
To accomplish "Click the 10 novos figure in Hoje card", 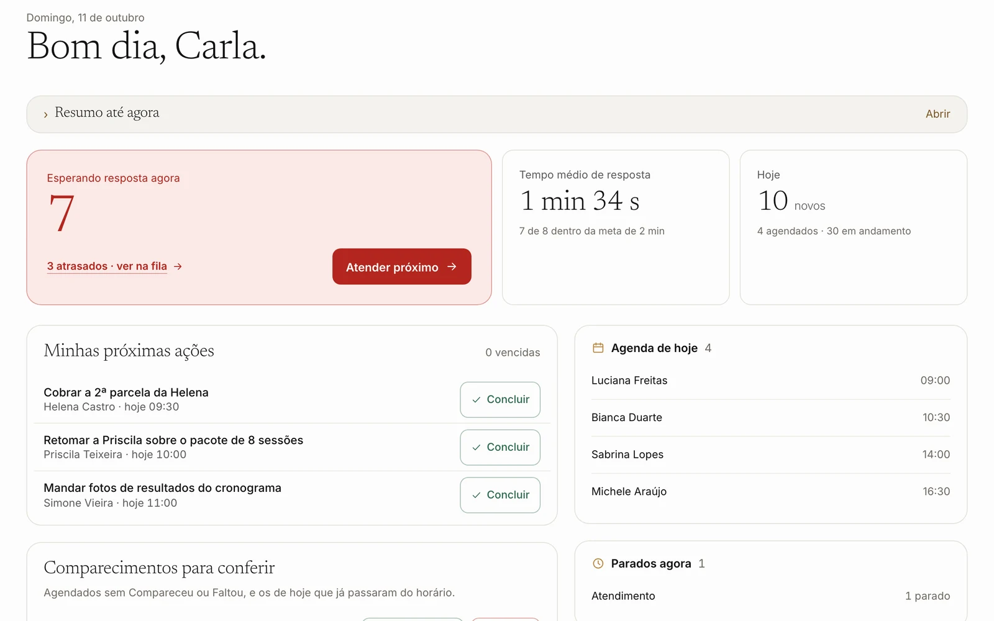I will pyautogui.click(x=791, y=201).
